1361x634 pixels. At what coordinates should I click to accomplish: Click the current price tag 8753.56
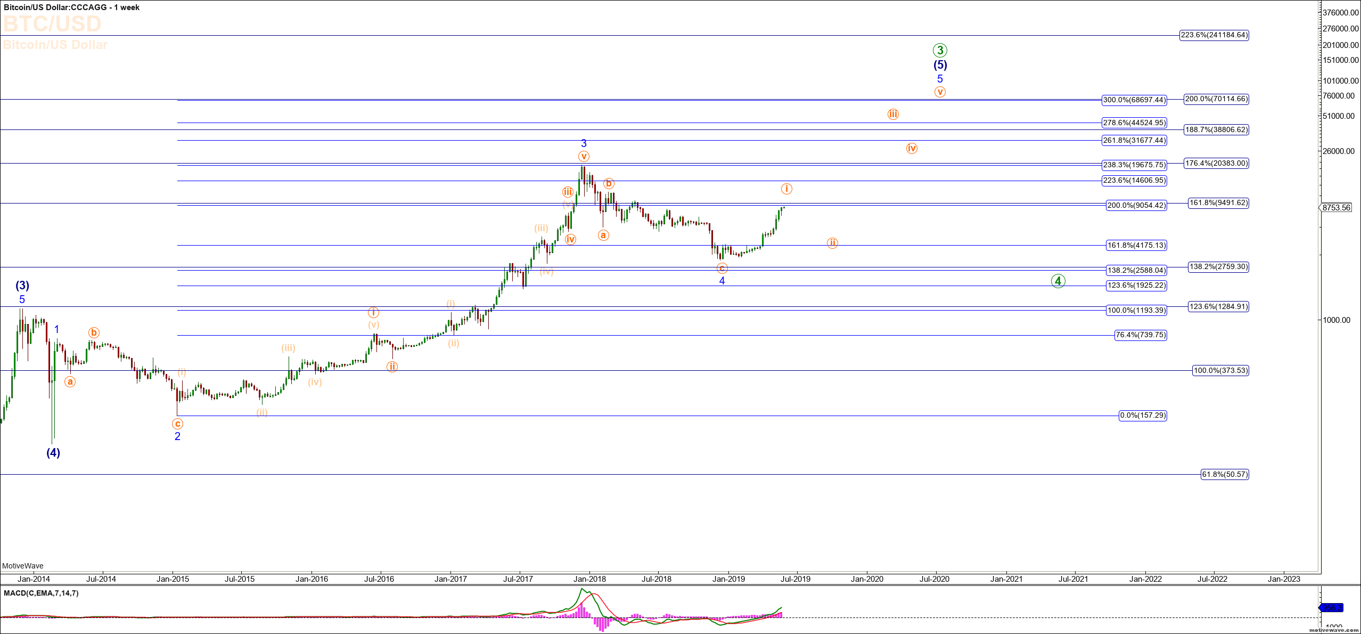[x=1336, y=207]
